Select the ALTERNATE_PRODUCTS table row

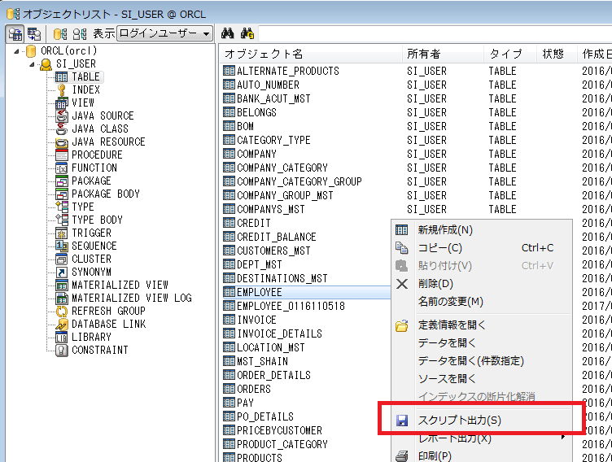pos(287,71)
